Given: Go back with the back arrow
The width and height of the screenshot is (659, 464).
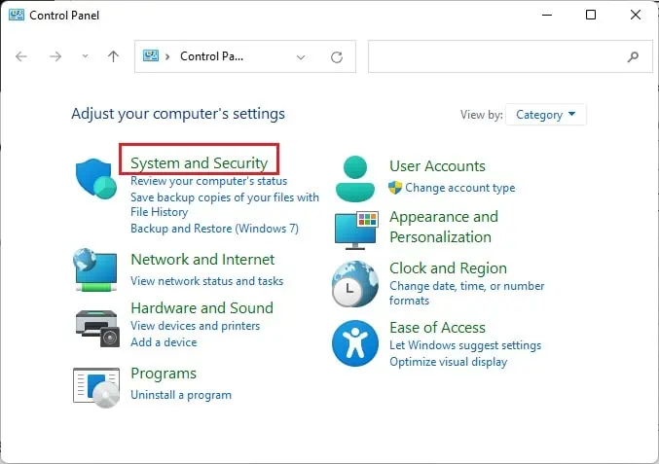Looking at the screenshot, I should point(21,56).
